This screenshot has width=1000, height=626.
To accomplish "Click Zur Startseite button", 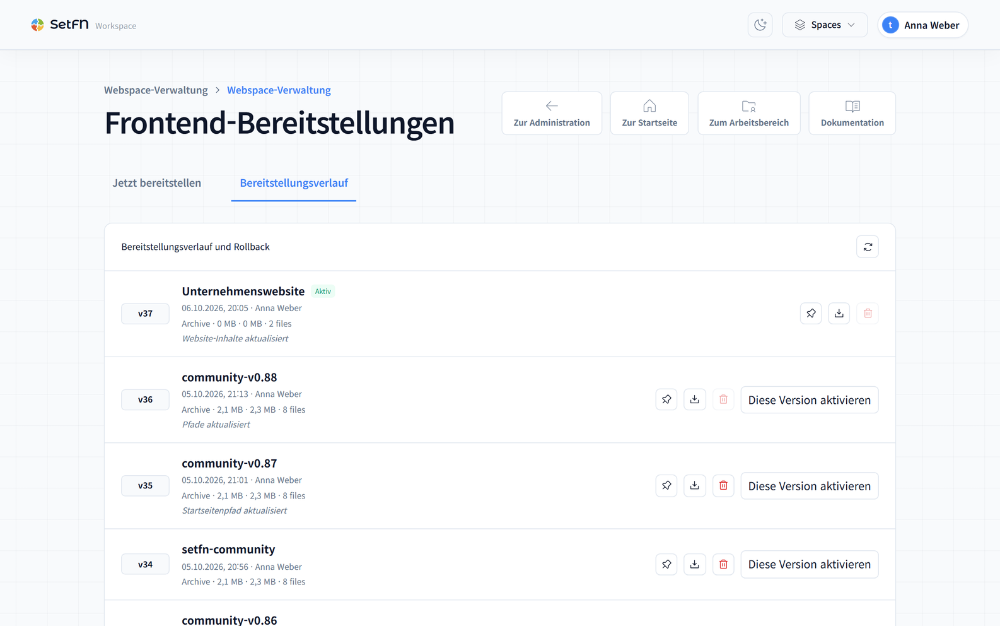I will pos(649,114).
